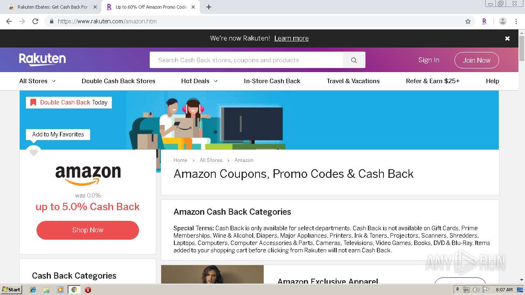
Task: Open the user profile avatar icon
Action: point(503,21)
